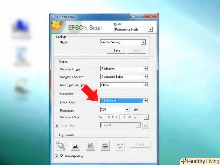
Task: Click the Adjustments section header
Action: tap(102, 135)
